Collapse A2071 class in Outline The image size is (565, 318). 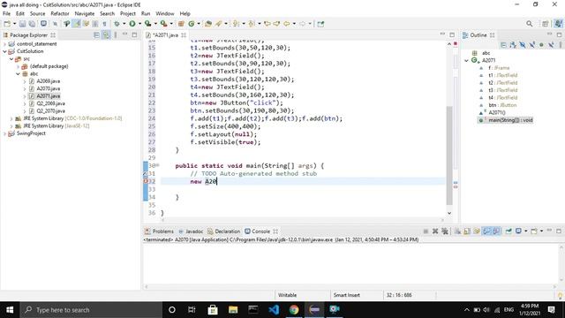pyautogui.click(x=467, y=61)
